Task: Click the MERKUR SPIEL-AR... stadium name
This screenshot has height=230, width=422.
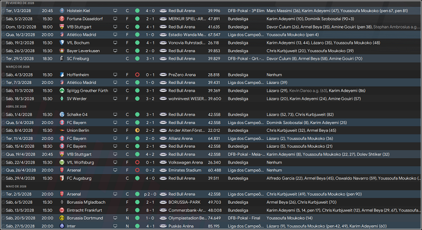Action: click(x=187, y=19)
